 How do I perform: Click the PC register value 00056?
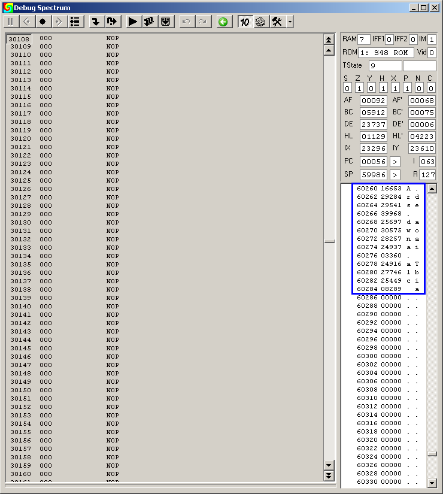[x=374, y=162]
